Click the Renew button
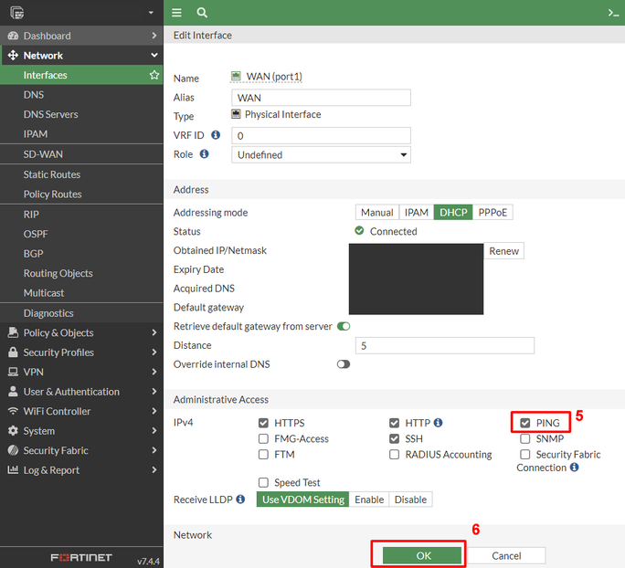The height and width of the screenshot is (568, 625). pos(503,251)
